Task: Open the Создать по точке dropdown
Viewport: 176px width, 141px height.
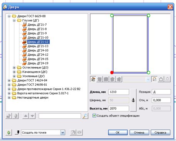Action: (63, 133)
